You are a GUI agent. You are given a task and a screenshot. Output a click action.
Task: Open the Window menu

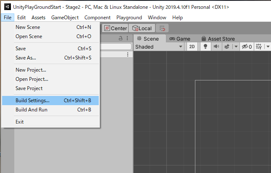tap(157, 18)
